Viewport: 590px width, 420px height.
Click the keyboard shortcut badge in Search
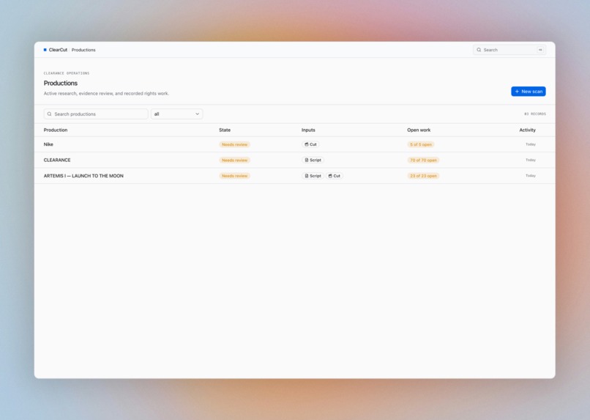tap(540, 50)
